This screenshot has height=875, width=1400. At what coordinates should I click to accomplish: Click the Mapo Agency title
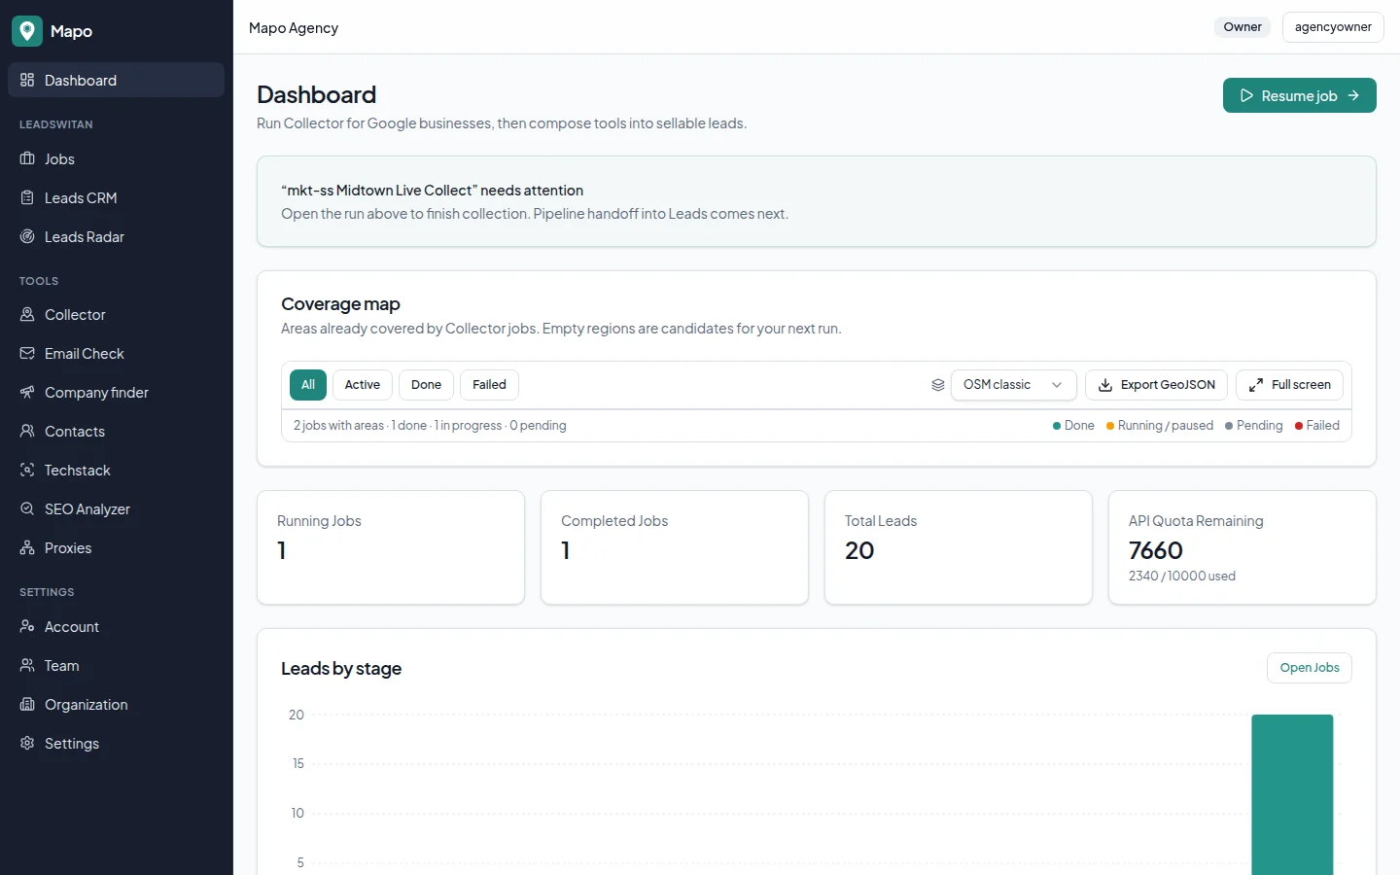(294, 27)
